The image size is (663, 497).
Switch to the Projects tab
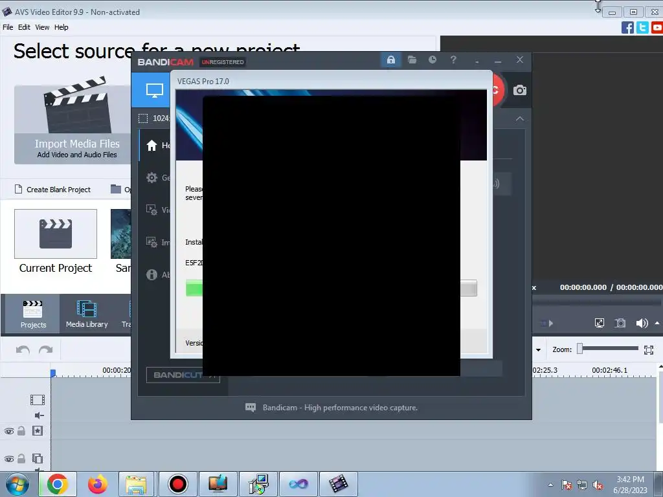tap(33, 314)
